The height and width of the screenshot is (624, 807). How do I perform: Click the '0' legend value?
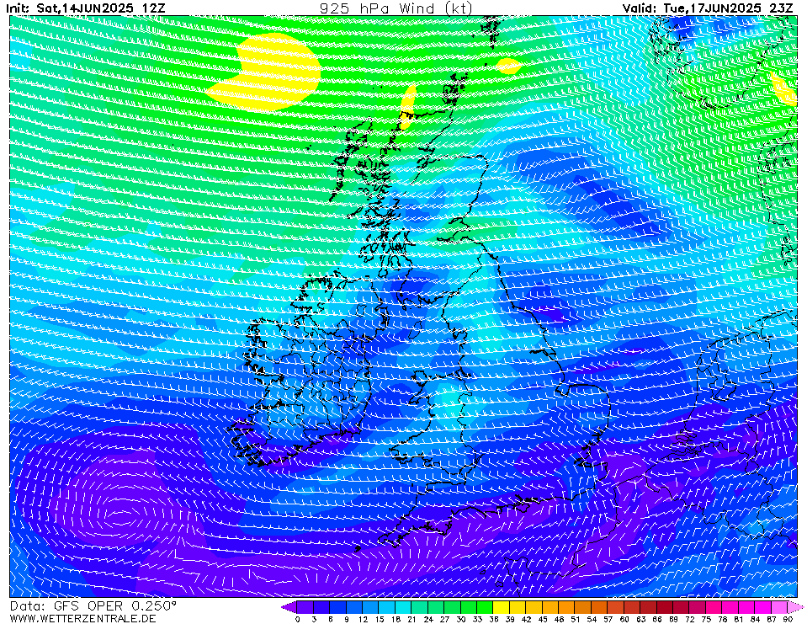298,619
